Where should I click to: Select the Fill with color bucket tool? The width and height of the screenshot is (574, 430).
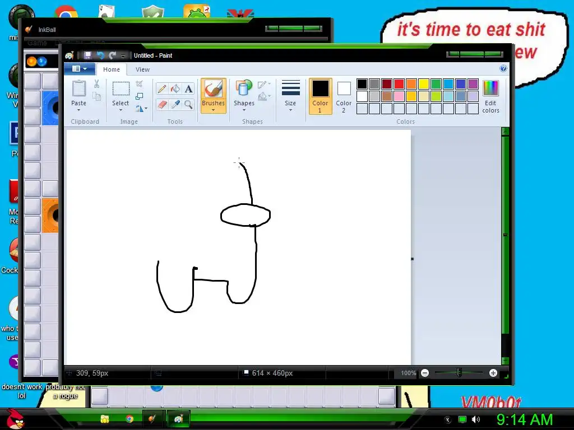tap(175, 89)
